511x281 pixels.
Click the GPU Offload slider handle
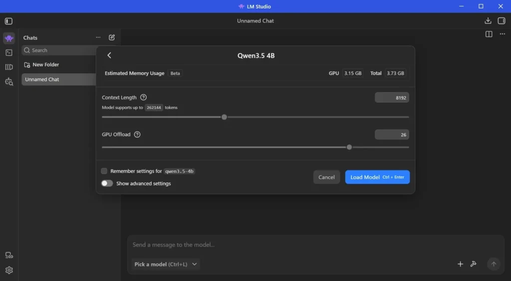point(349,147)
